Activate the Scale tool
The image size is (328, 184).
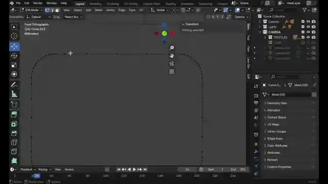[14, 65]
